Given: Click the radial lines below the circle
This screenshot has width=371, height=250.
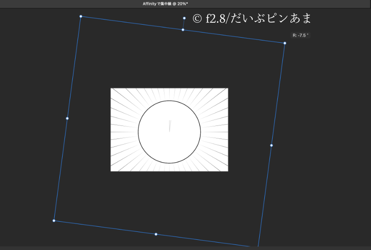Looking at the screenshot, I should [x=169, y=167].
